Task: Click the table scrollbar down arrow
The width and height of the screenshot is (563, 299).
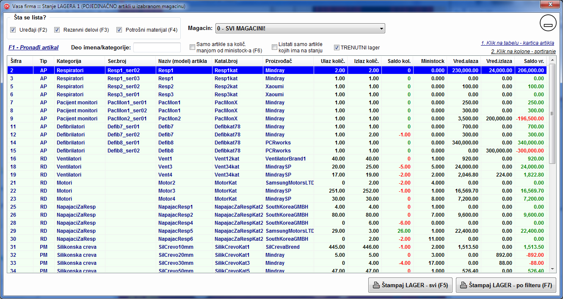Action: (x=552, y=269)
